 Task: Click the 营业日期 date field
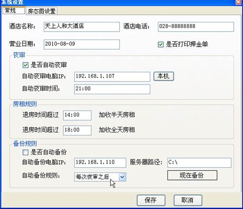82,44
